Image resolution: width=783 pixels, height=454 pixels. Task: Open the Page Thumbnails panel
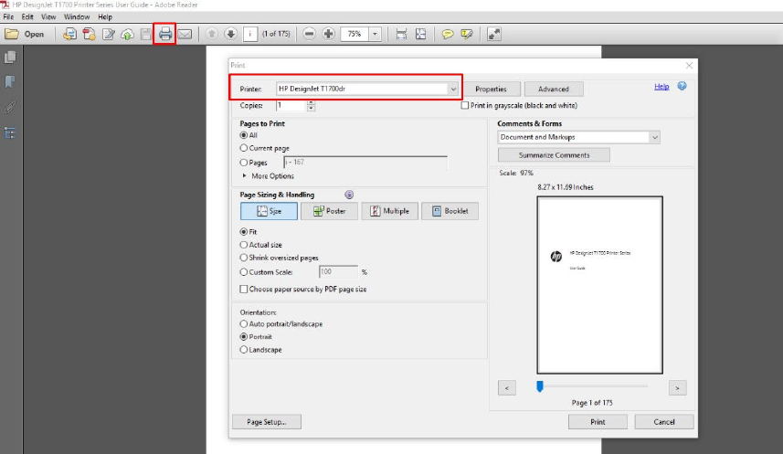(11, 58)
